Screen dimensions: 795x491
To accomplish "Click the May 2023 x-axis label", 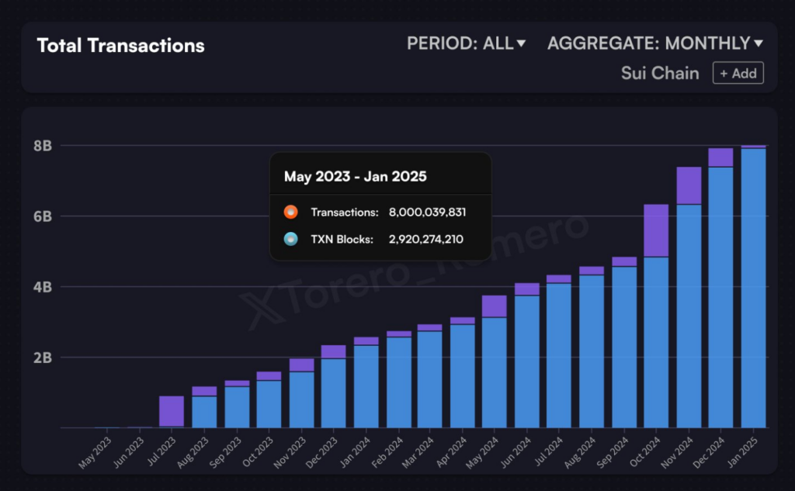I will 95,452.
